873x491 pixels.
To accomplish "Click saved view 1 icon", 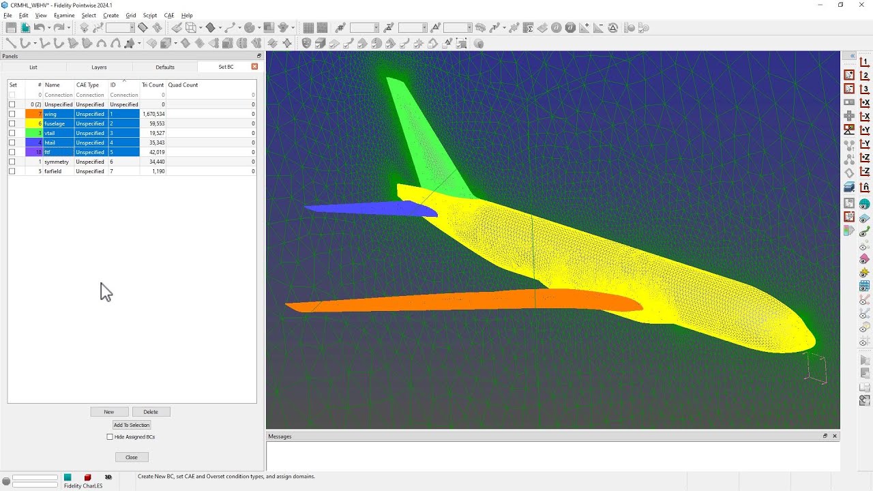I will (x=864, y=61).
